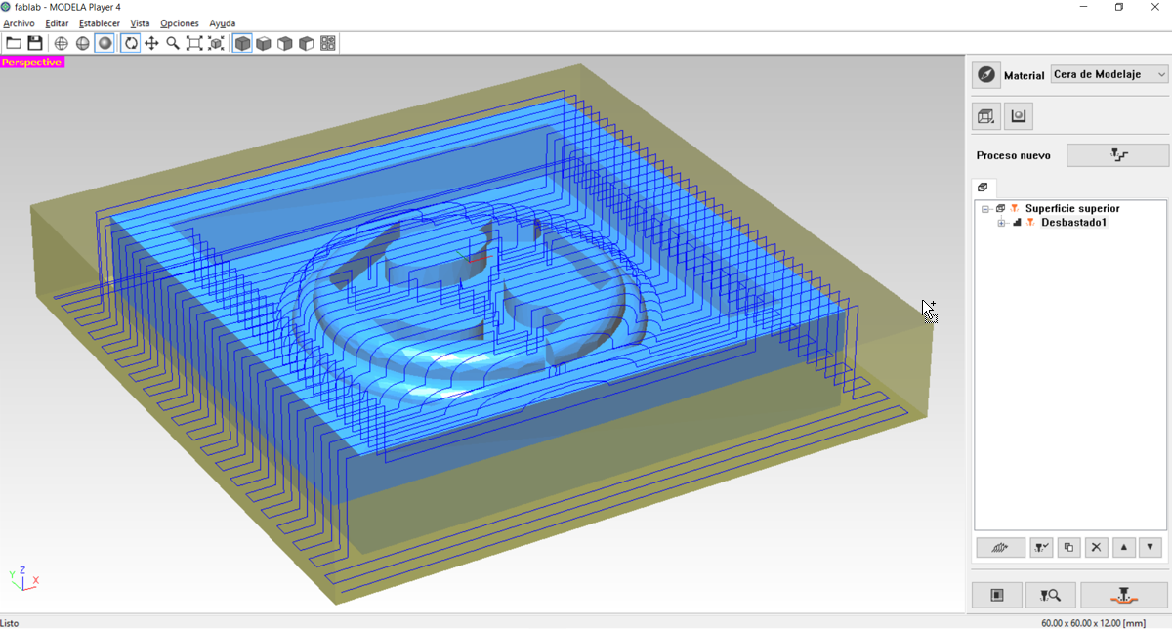Expand the Desbastado1 tree node
1172x629 pixels.
[x=1001, y=224]
